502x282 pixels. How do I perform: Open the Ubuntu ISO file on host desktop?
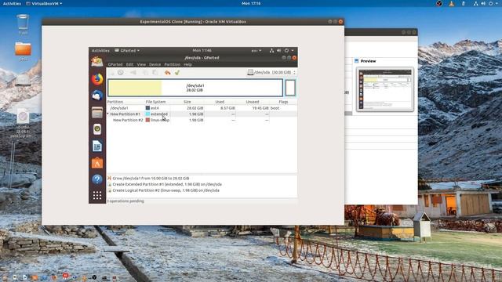tap(23, 123)
